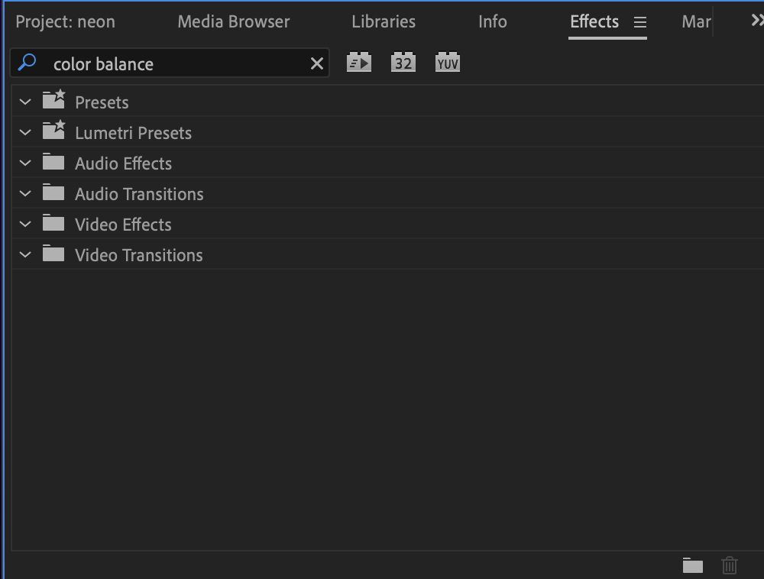Toggle 32-bit Color effects filter

coord(403,63)
